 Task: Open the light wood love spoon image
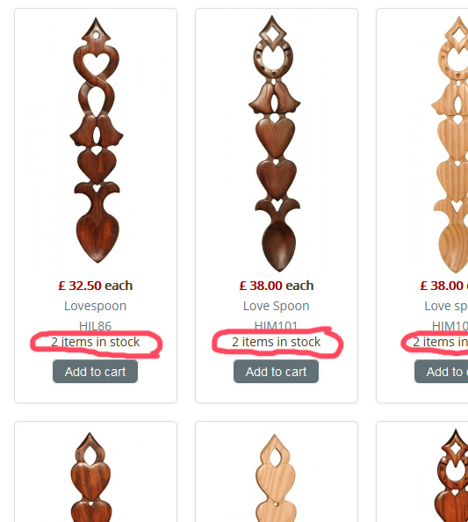(x=450, y=144)
